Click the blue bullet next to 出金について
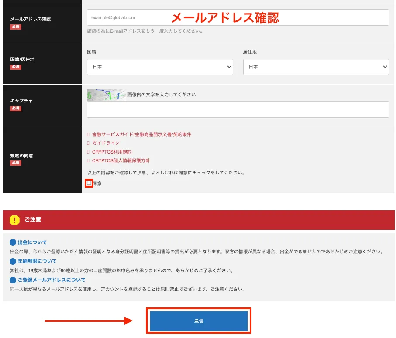The image size is (396, 338). tap(12, 242)
